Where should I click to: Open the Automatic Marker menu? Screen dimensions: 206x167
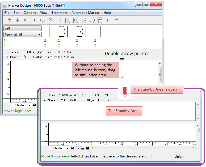(85, 13)
